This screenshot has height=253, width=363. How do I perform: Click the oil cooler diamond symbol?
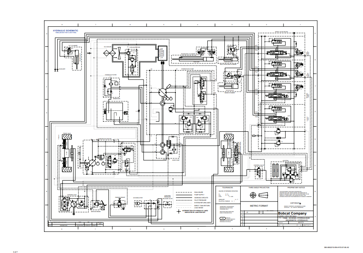(x=109, y=53)
